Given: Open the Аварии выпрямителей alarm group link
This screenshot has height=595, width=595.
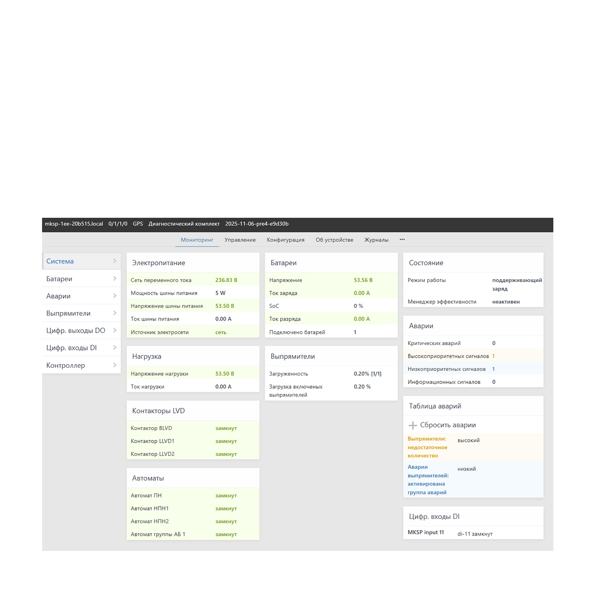Looking at the screenshot, I should 428,480.
